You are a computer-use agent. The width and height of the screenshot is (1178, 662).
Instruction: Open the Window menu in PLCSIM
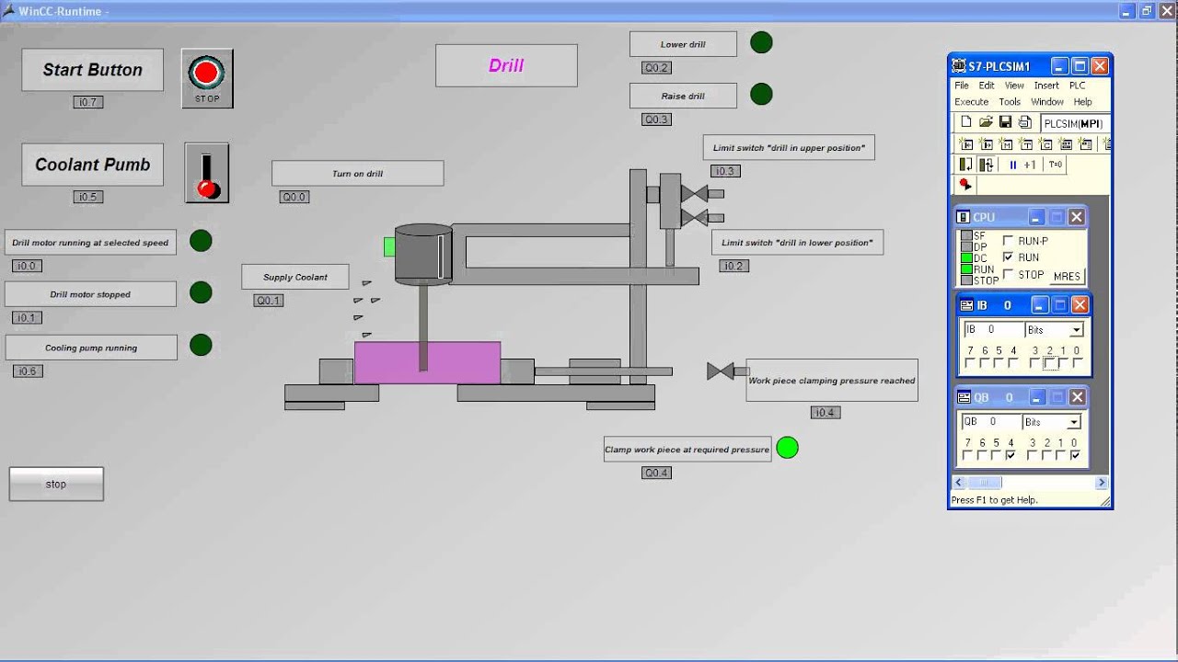coord(1047,102)
